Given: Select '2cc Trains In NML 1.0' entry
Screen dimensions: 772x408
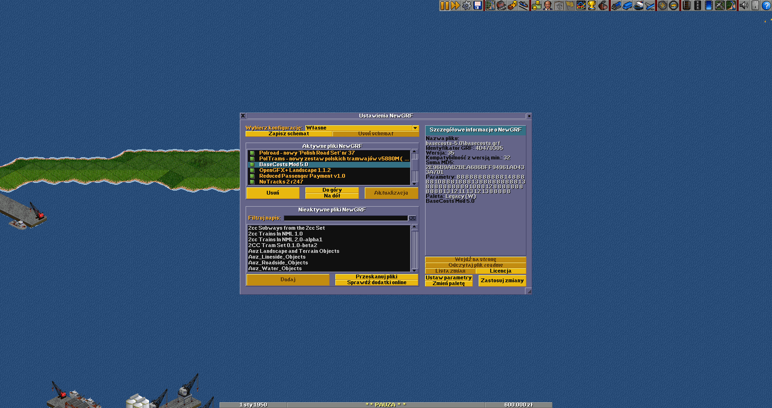Looking at the screenshot, I should (x=276, y=234).
